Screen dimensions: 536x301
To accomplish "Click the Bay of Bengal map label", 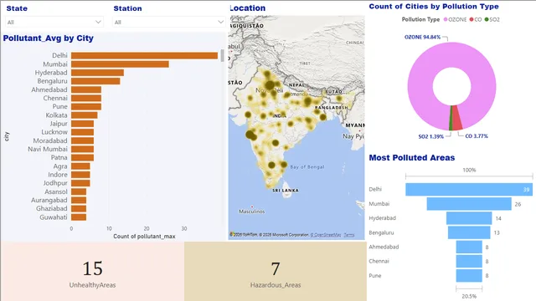I will pos(307,167).
